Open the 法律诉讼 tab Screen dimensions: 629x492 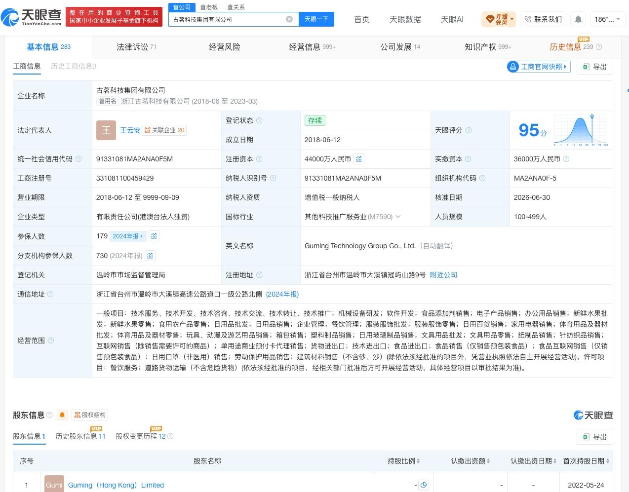coord(136,47)
